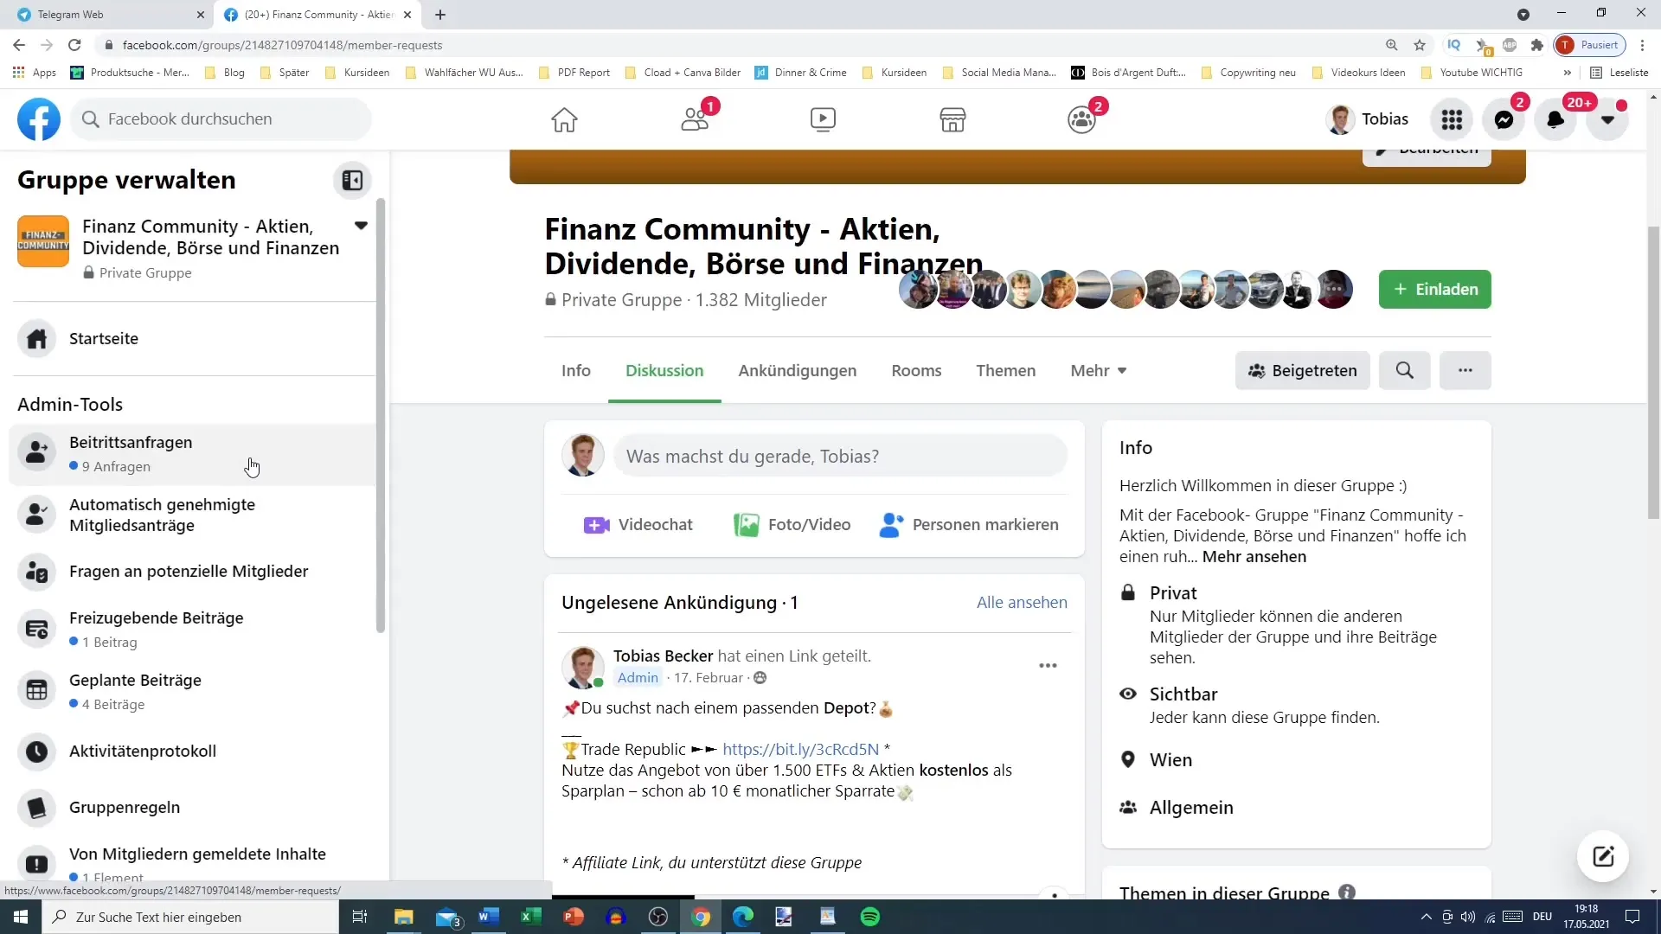Collapse the Gruppe verwalten sidebar

pos(352,180)
